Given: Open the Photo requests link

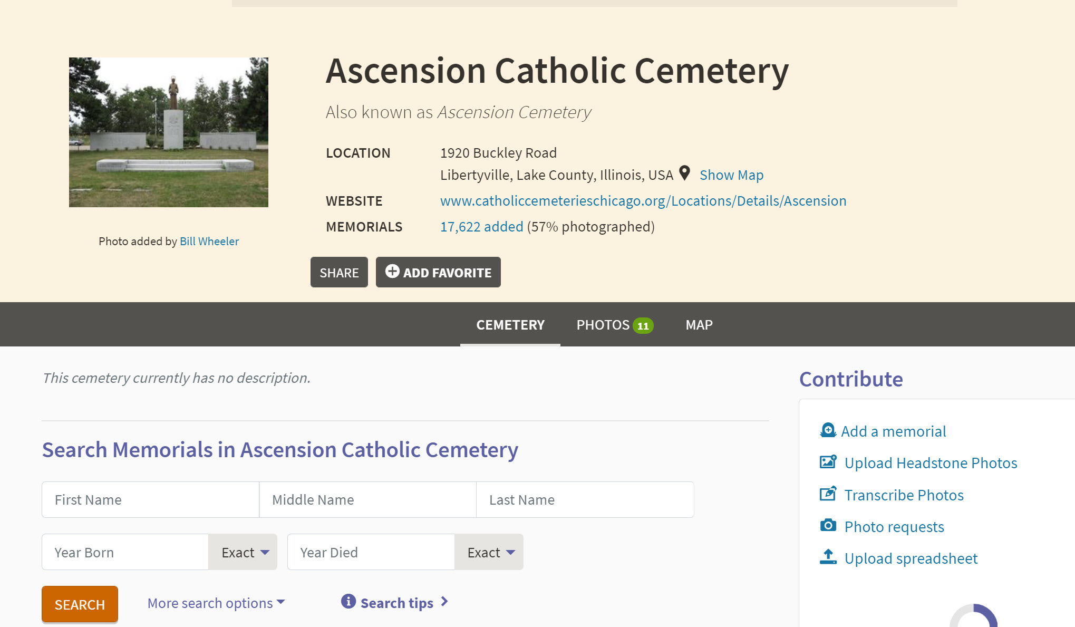Looking at the screenshot, I should [894, 527].
